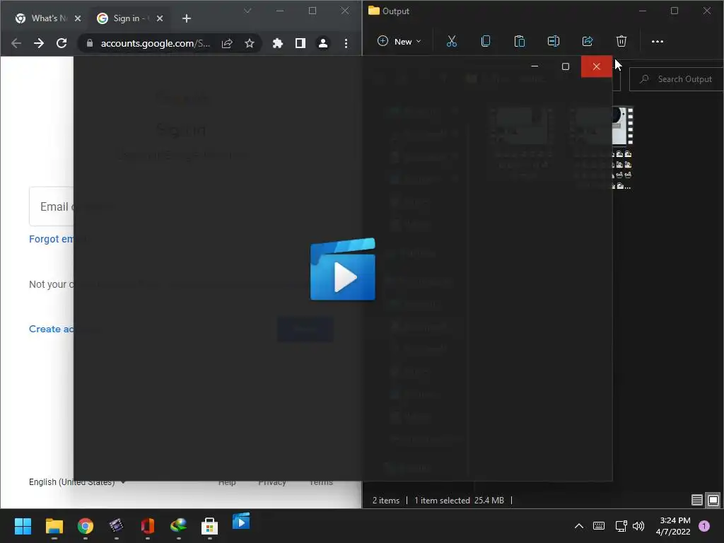
Task: Show hidden system tray icons
Action: [578, 525]
